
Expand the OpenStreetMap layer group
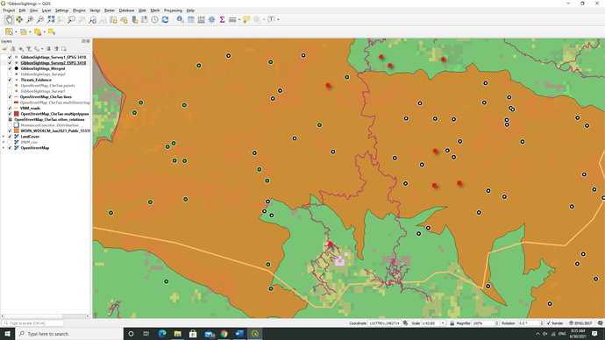point(4,148)
